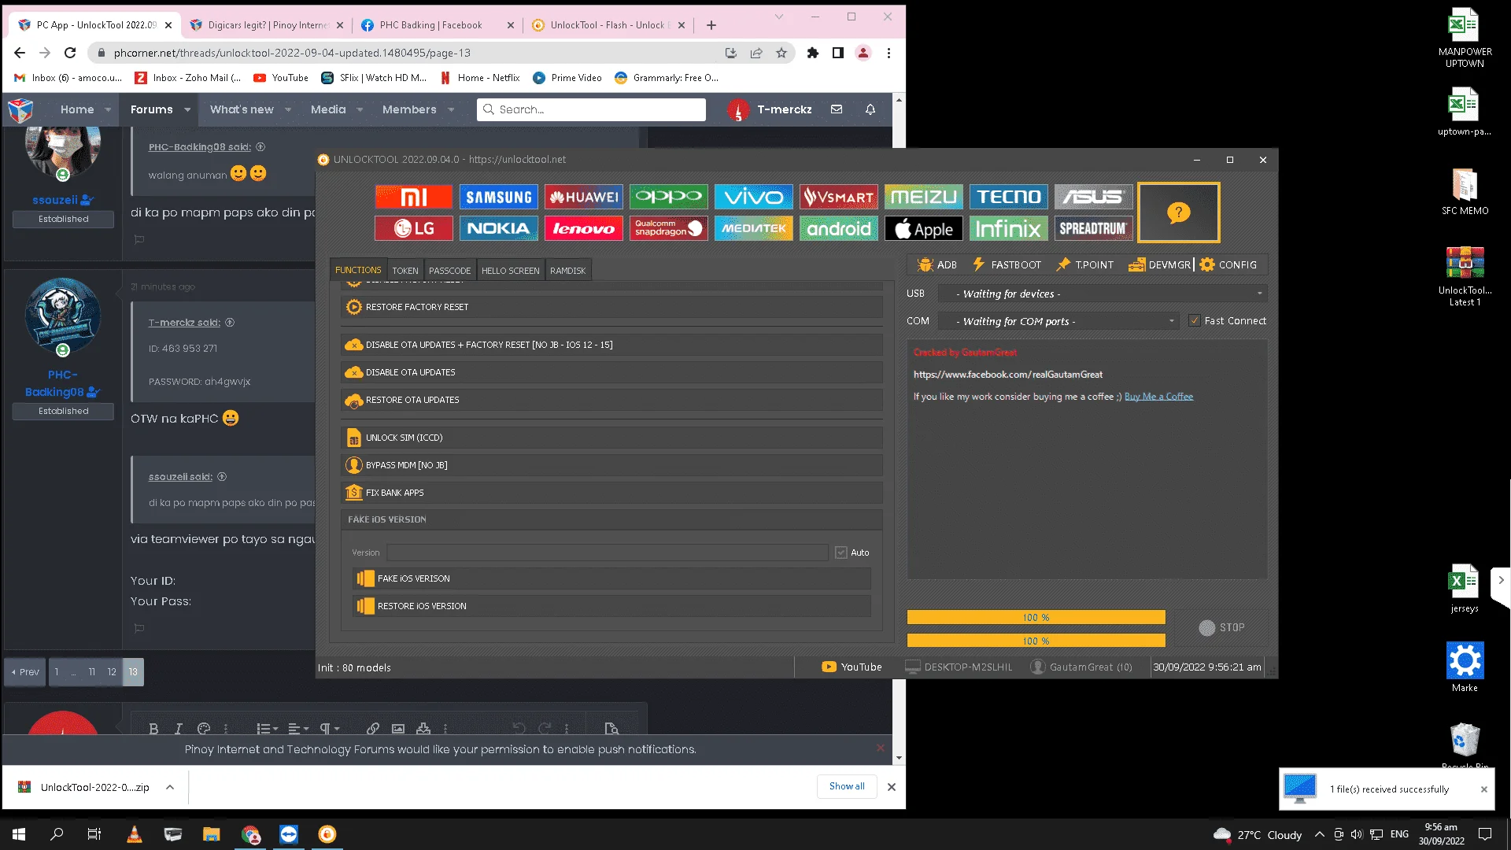Click the STOP button

coord(1221,628)
